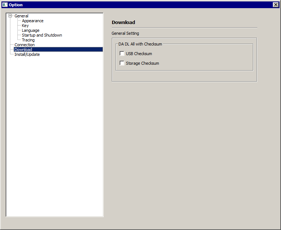This screenshot has height=230, width=281.
Task: Close the Option dialog window
Action: (x=275, y=5)
